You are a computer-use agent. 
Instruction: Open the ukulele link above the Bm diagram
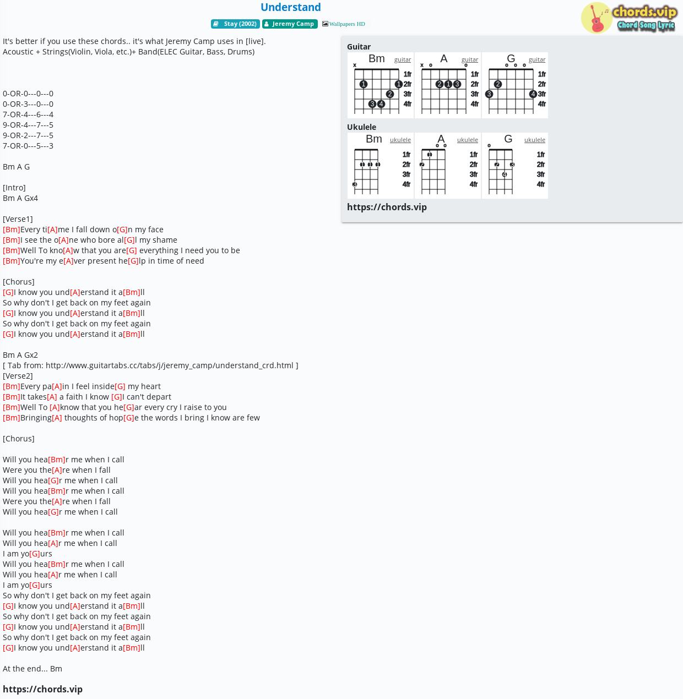click(x=400, y=140)
